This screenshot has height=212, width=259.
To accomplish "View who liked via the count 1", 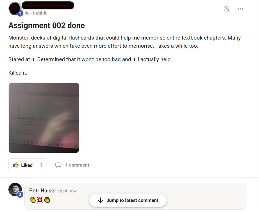I will (x=41, y=165).
